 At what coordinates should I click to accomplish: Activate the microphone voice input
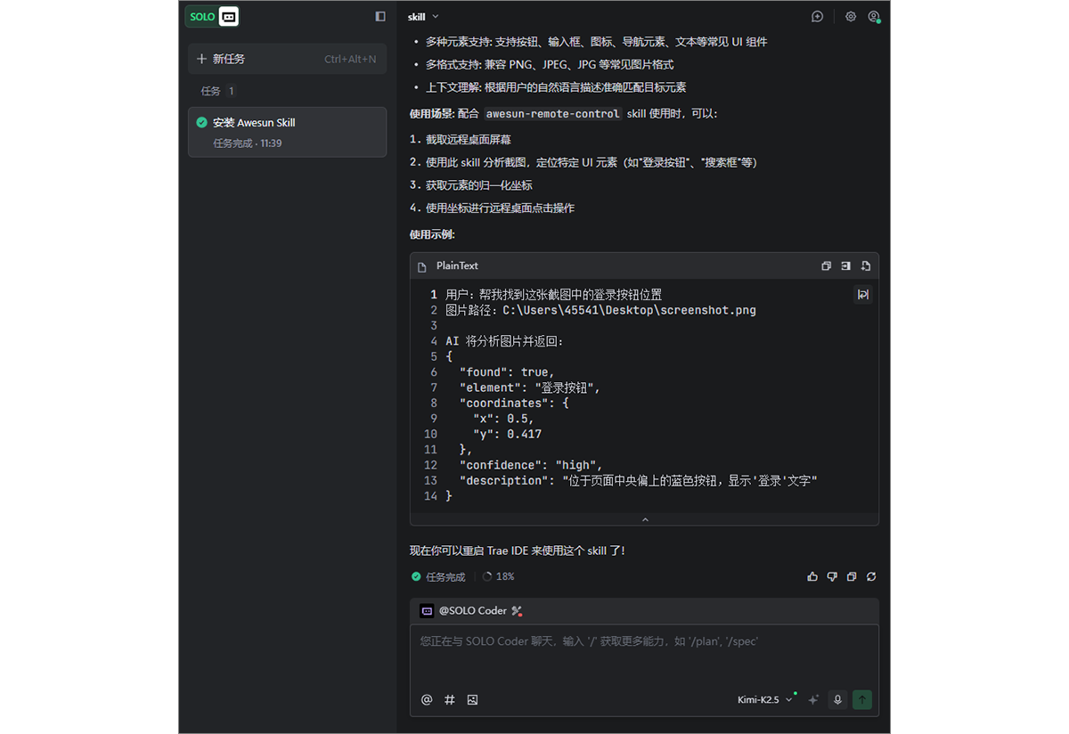pyautogui.click(x=836, y=700)
